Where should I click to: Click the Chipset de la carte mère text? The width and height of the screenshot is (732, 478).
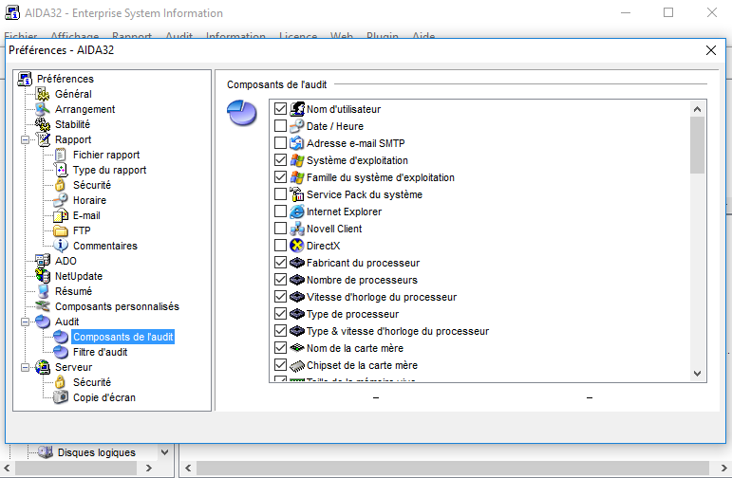(x=362, y=365)
